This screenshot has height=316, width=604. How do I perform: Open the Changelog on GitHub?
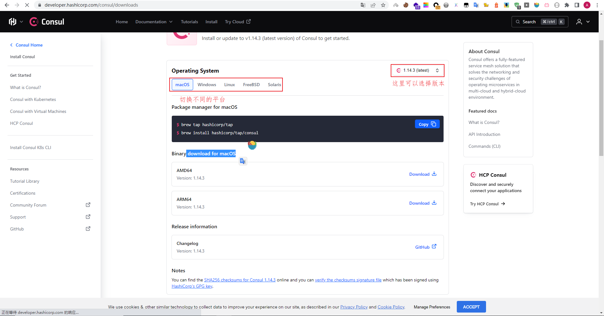[426, 247]
